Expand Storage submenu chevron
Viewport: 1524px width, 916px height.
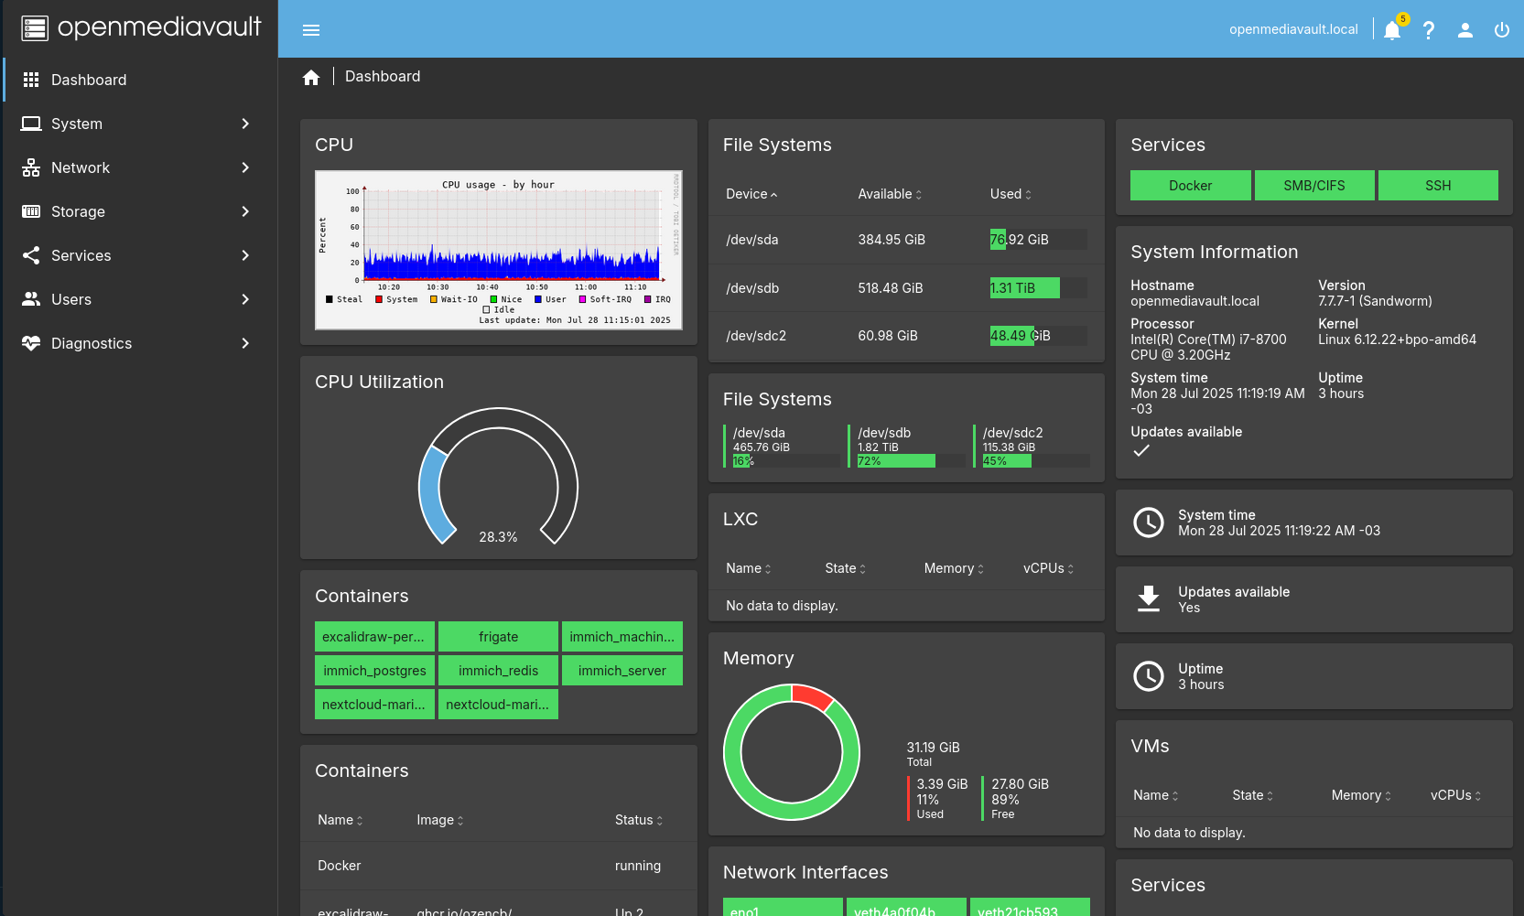245,211
